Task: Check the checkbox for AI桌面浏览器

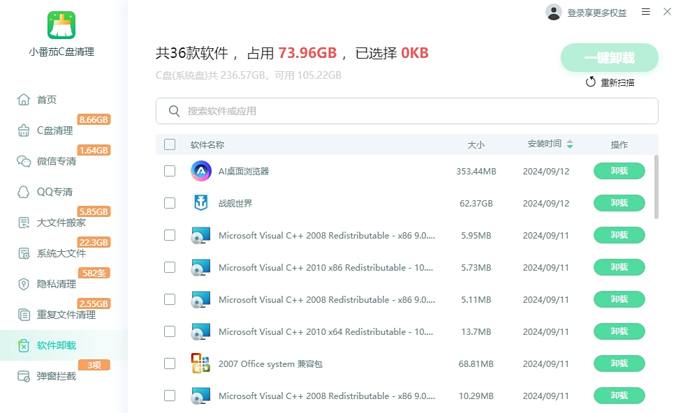Action: (x=169, y=171)
